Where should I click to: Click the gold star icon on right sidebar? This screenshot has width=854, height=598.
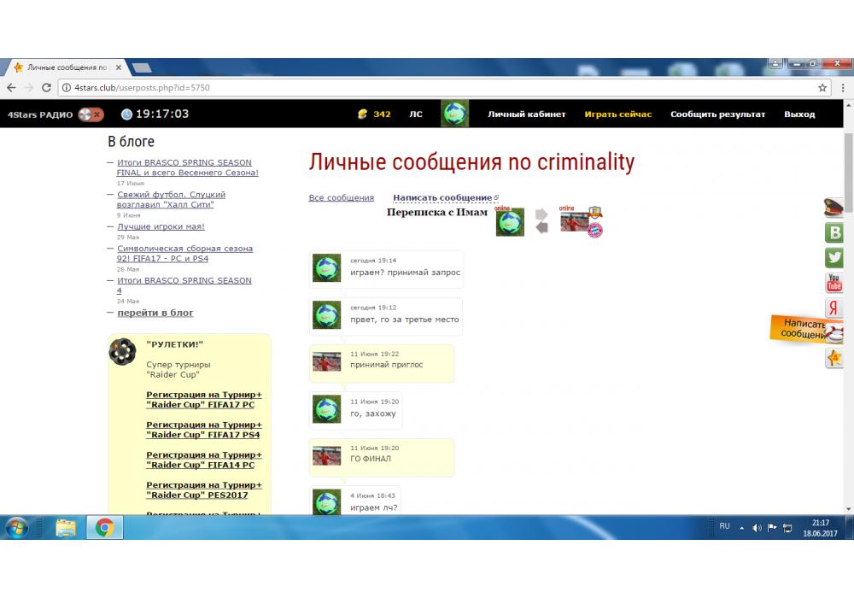[x=834, y=358]
